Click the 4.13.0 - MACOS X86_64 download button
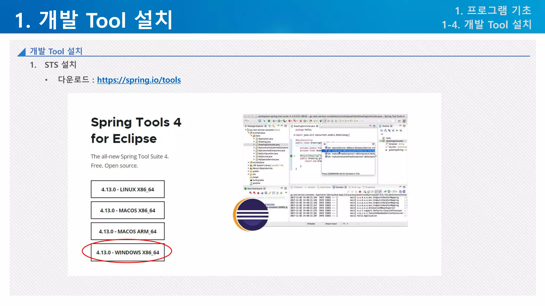The width and height of the screenshot is (545, 306). pos(128,210)
